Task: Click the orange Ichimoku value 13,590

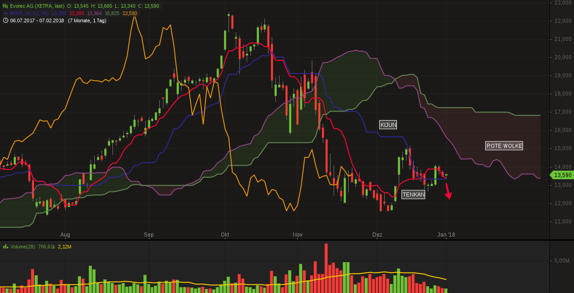Action: pyautogui.click(x=130, y=13)
